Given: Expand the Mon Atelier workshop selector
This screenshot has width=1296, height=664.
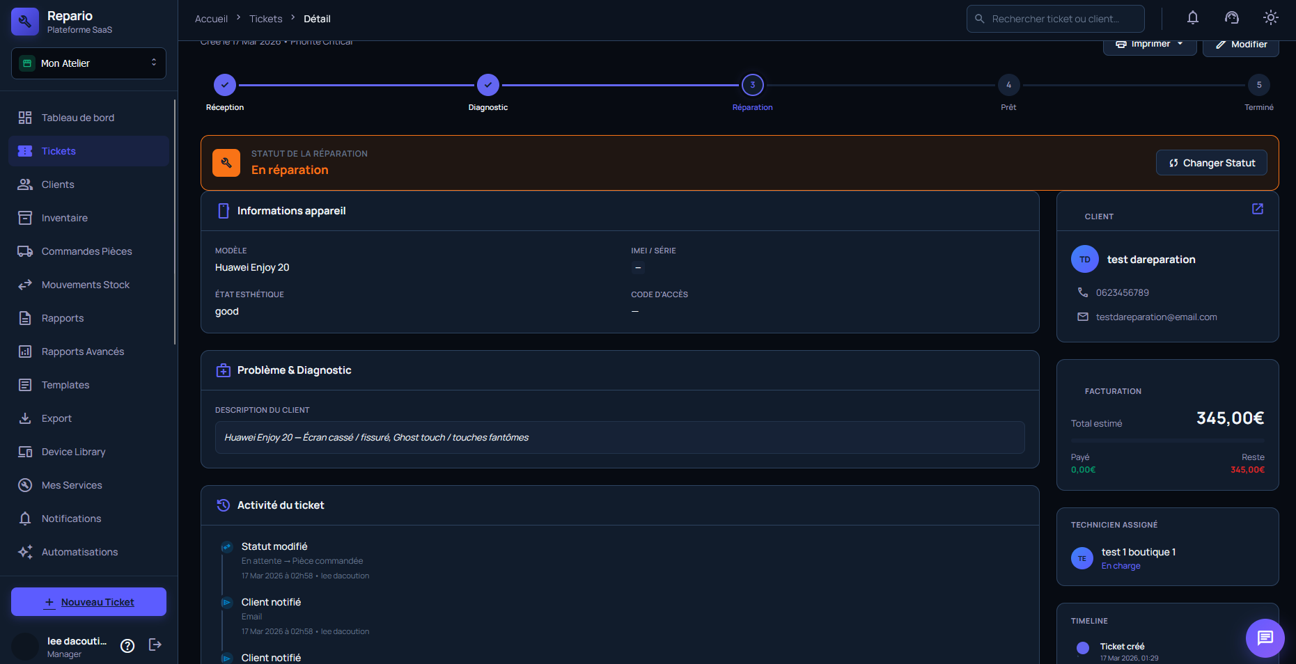Looking at the screenshot, I should (88, 63).
